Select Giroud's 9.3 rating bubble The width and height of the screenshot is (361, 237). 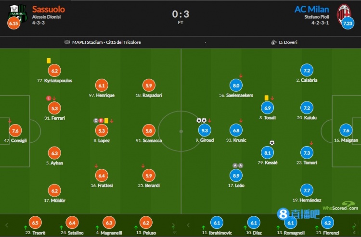click(205, 130)
